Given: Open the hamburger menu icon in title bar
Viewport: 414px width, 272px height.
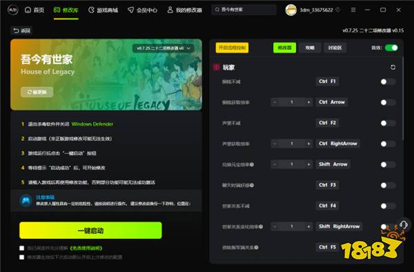Looking at the screenshot, I should point(353,10).
